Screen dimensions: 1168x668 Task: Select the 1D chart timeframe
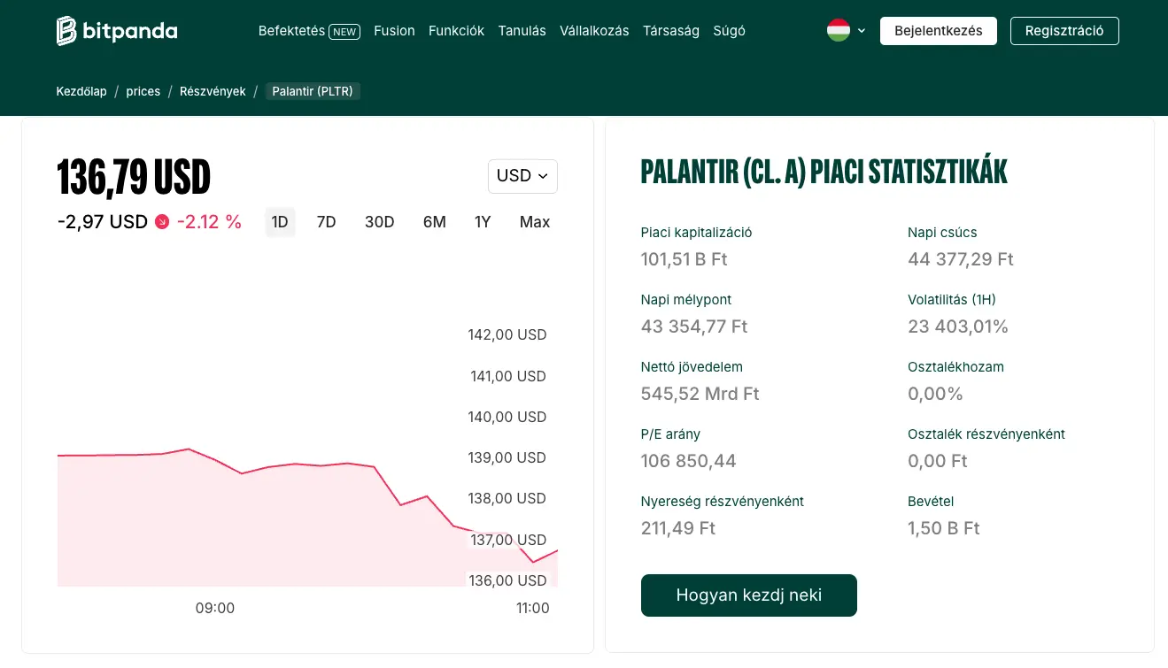(x=280, y=222)
